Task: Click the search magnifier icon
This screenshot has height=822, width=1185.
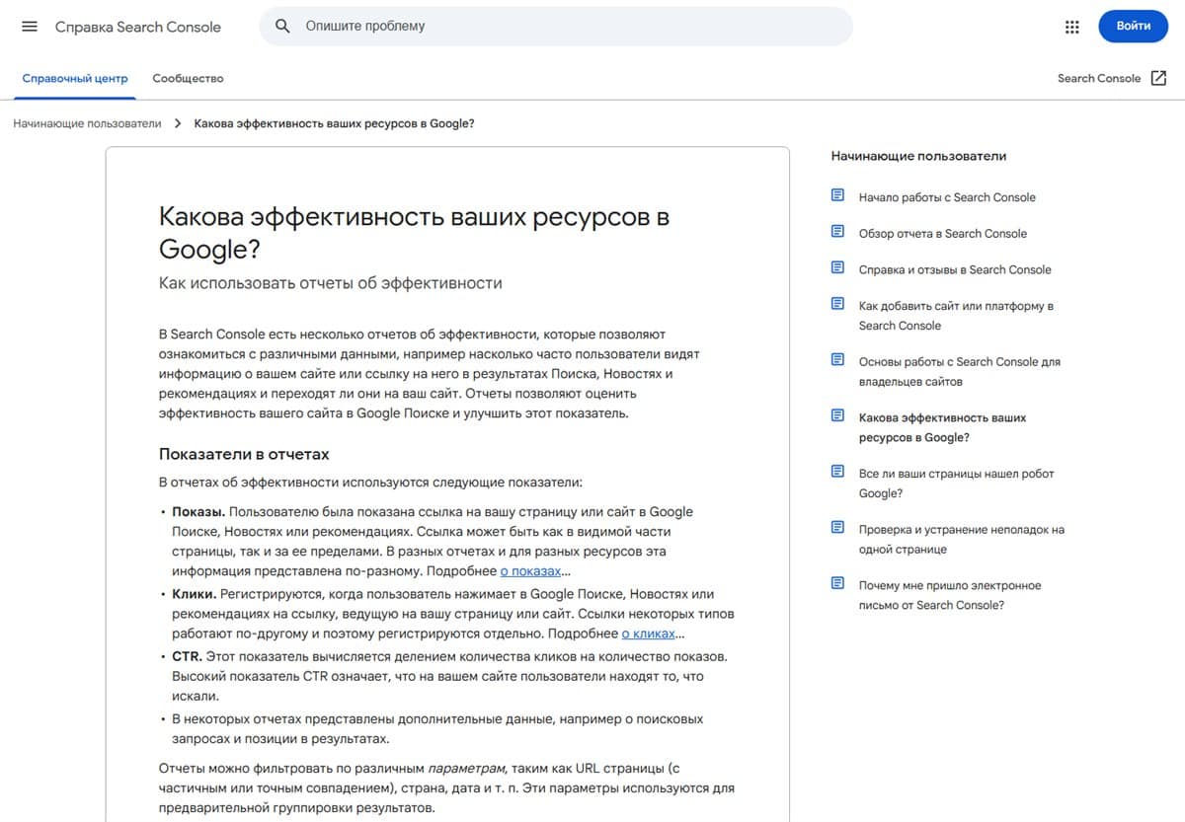Action: point(283,26)
